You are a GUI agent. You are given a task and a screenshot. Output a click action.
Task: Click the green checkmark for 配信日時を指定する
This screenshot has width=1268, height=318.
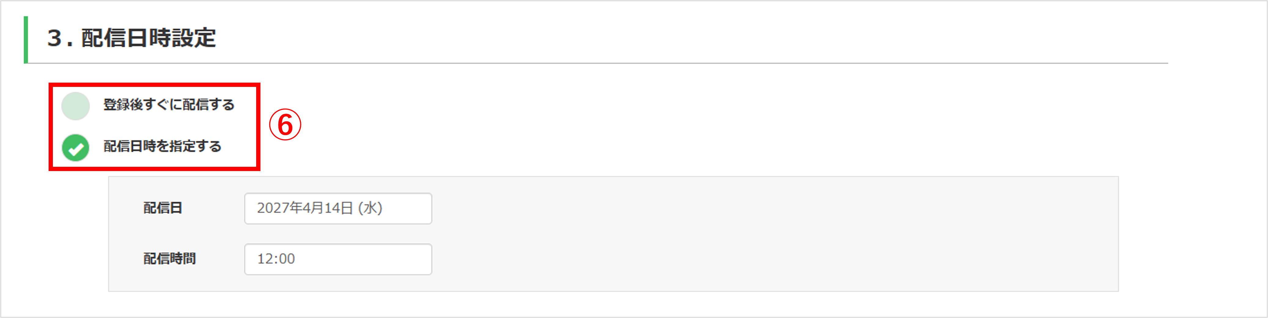tap(75, 147)
